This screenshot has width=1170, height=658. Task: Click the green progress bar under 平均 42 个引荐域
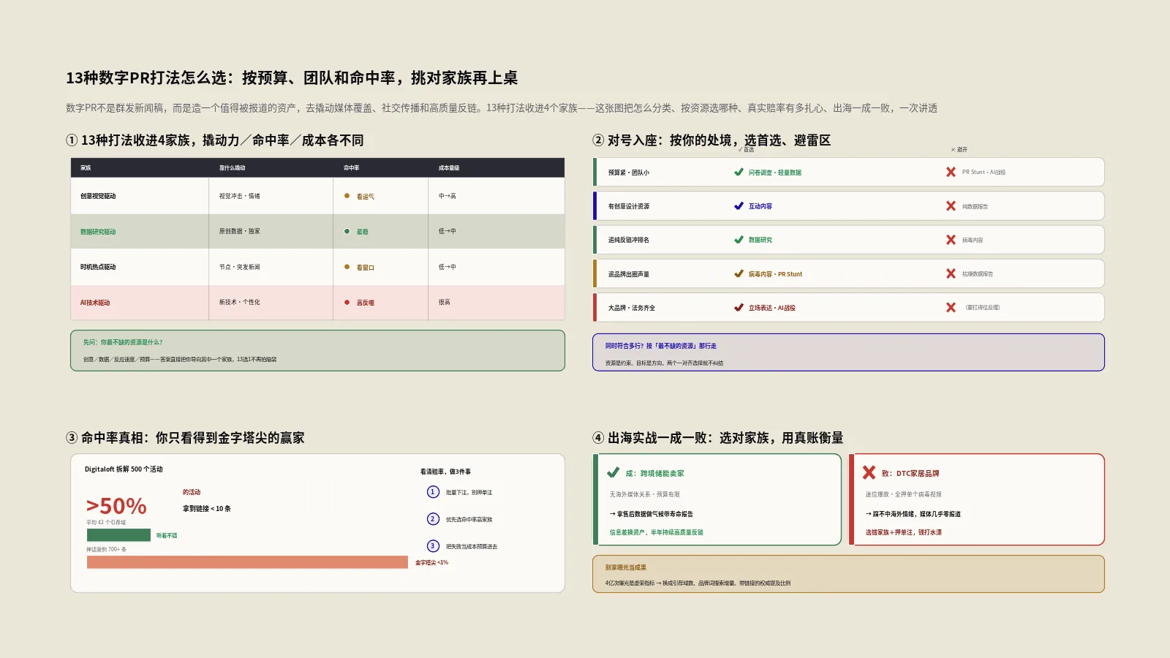(x=118, y=535)
